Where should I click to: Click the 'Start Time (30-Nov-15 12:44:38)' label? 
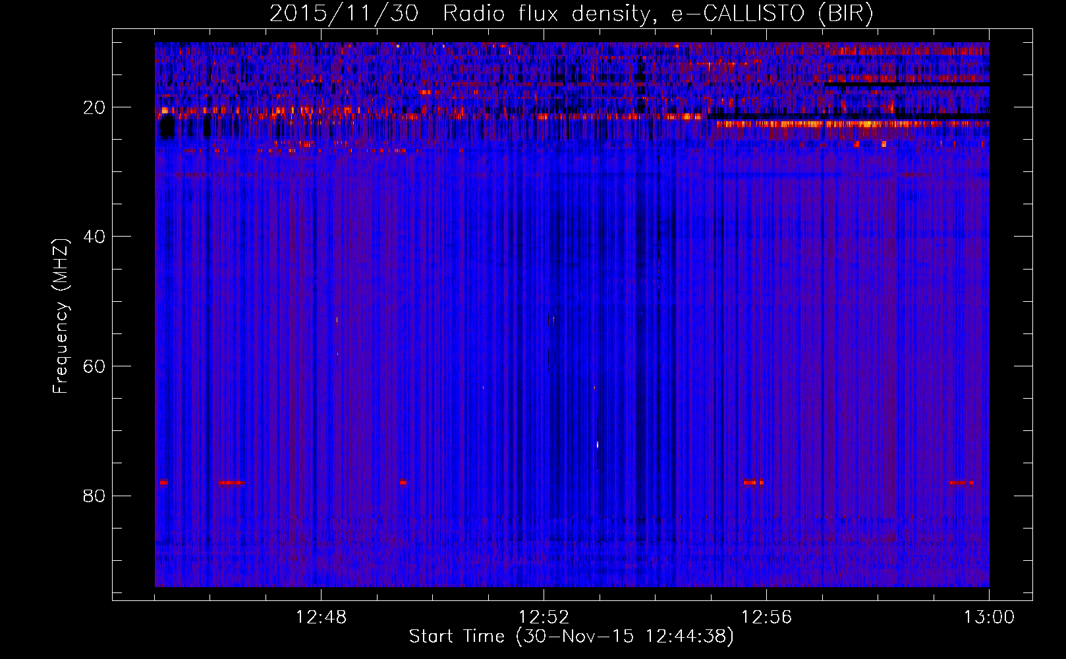point(571,637)
